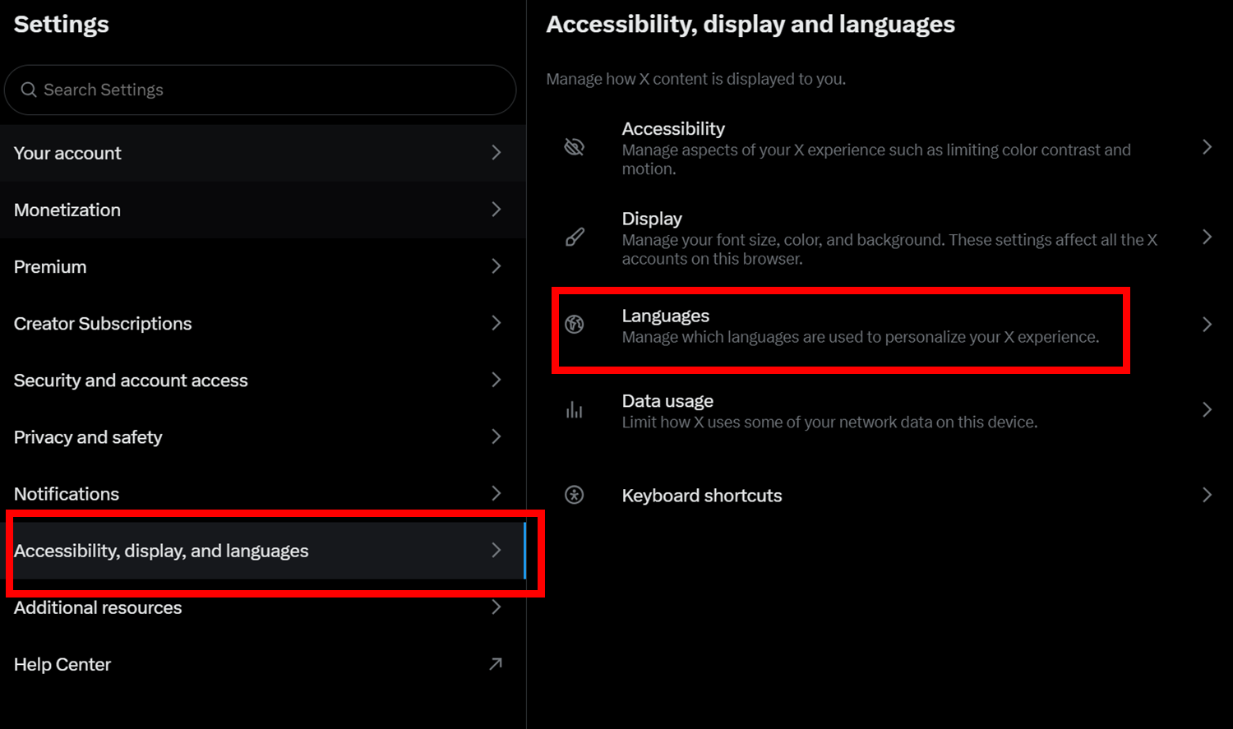Click the Help Center external link arrow

pos(496,663)
